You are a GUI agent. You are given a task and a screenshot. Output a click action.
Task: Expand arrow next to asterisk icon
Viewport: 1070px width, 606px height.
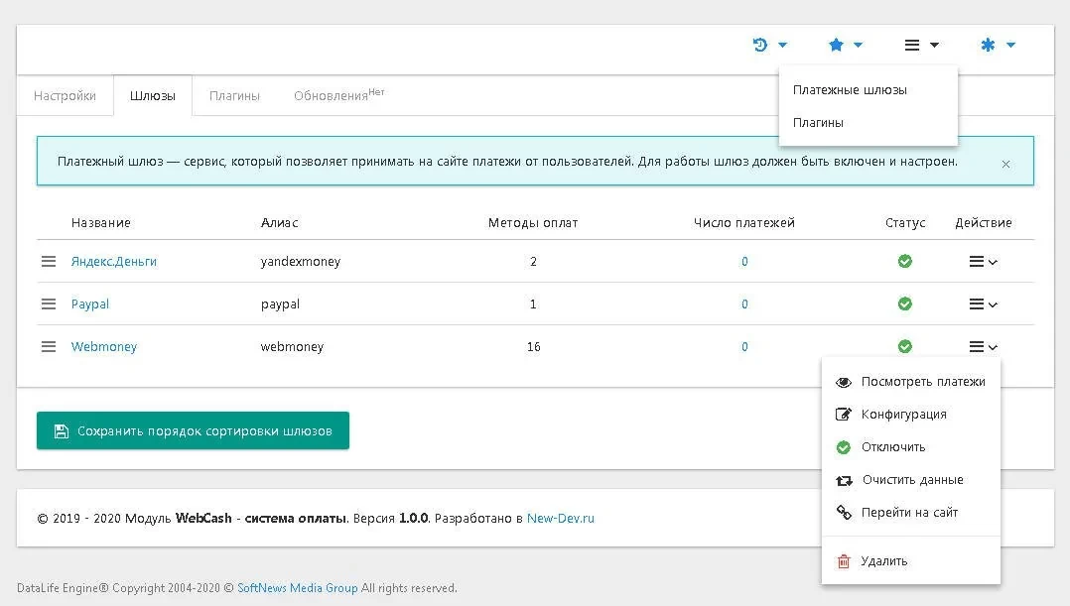point(1011,45)
